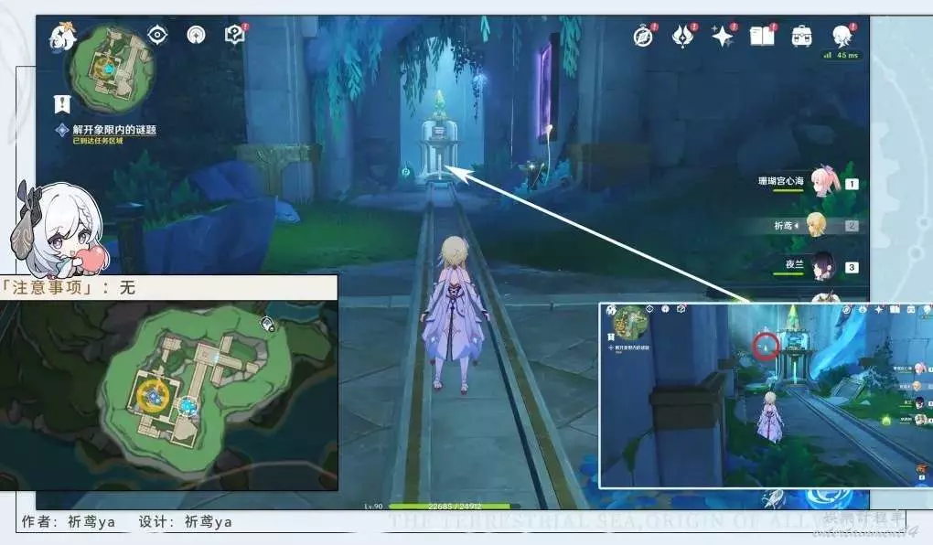Open the compass events icon
The height and width of the screenshot is (545, 933).
coord(643,37)
